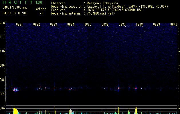The height and width of the screenshot is (114, 180).
Task: Click the date stamp 04.05.17 06:30
Action: (x=15, y=13)
